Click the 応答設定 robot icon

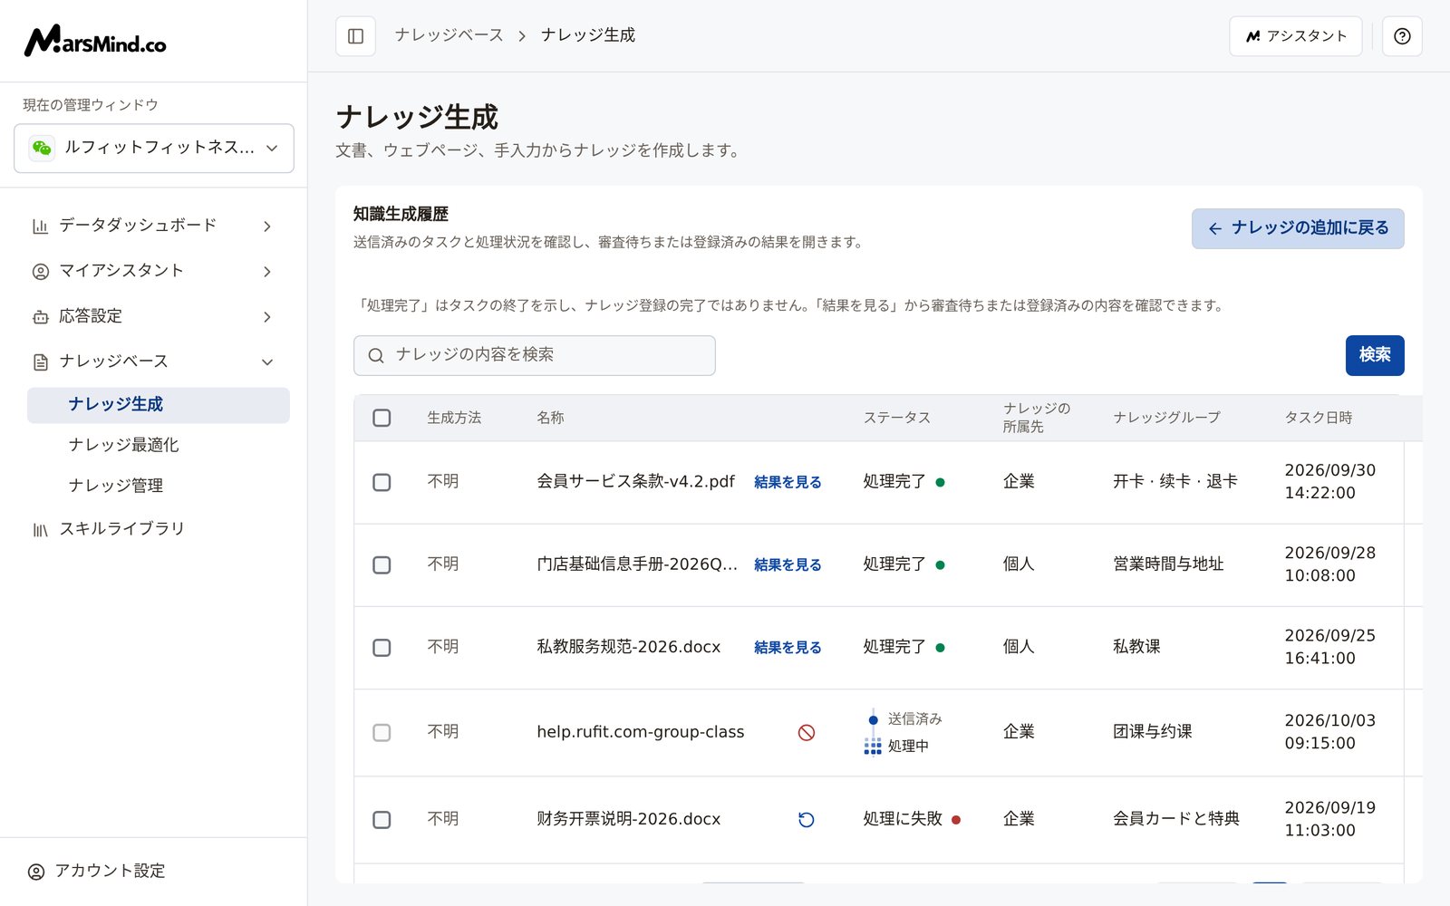[x=40, y=316]
